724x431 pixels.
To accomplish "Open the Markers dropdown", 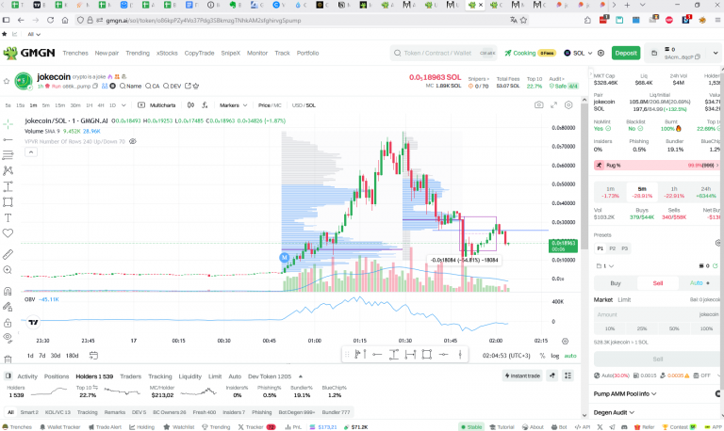I will pyautogui.click(x=233, y=105).
